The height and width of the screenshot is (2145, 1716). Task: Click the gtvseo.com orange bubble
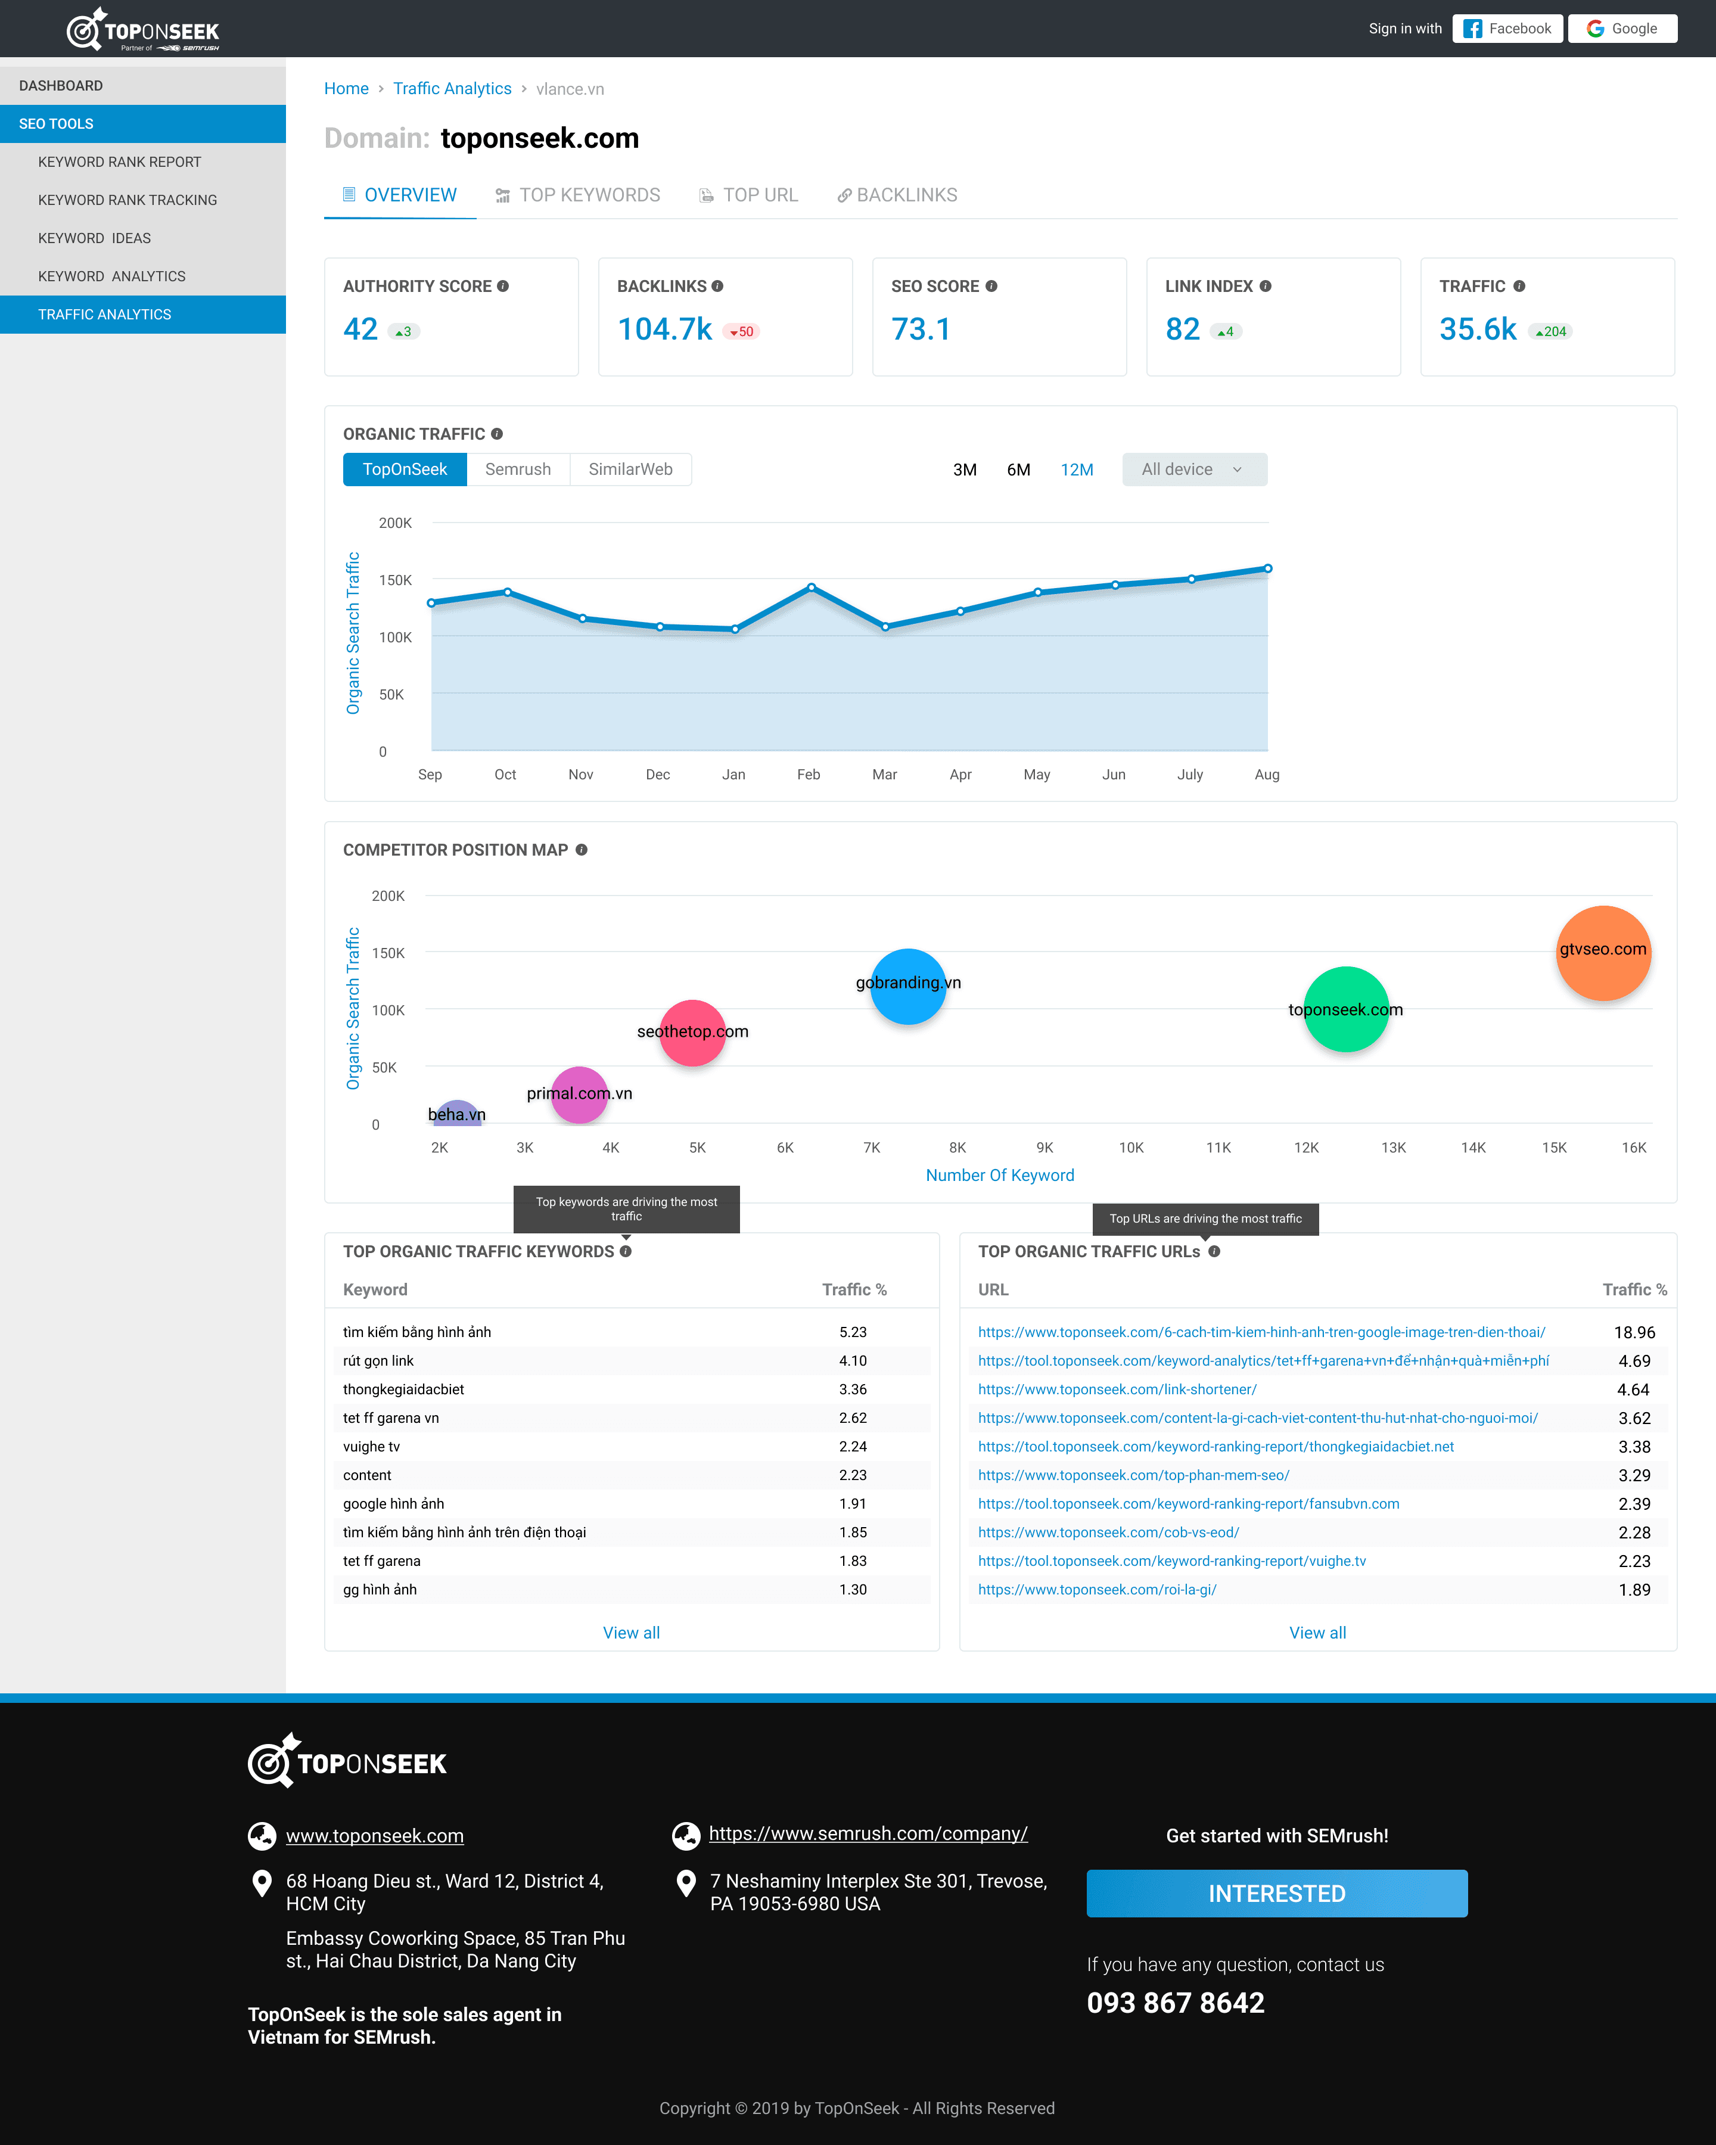coord(1603,952)
